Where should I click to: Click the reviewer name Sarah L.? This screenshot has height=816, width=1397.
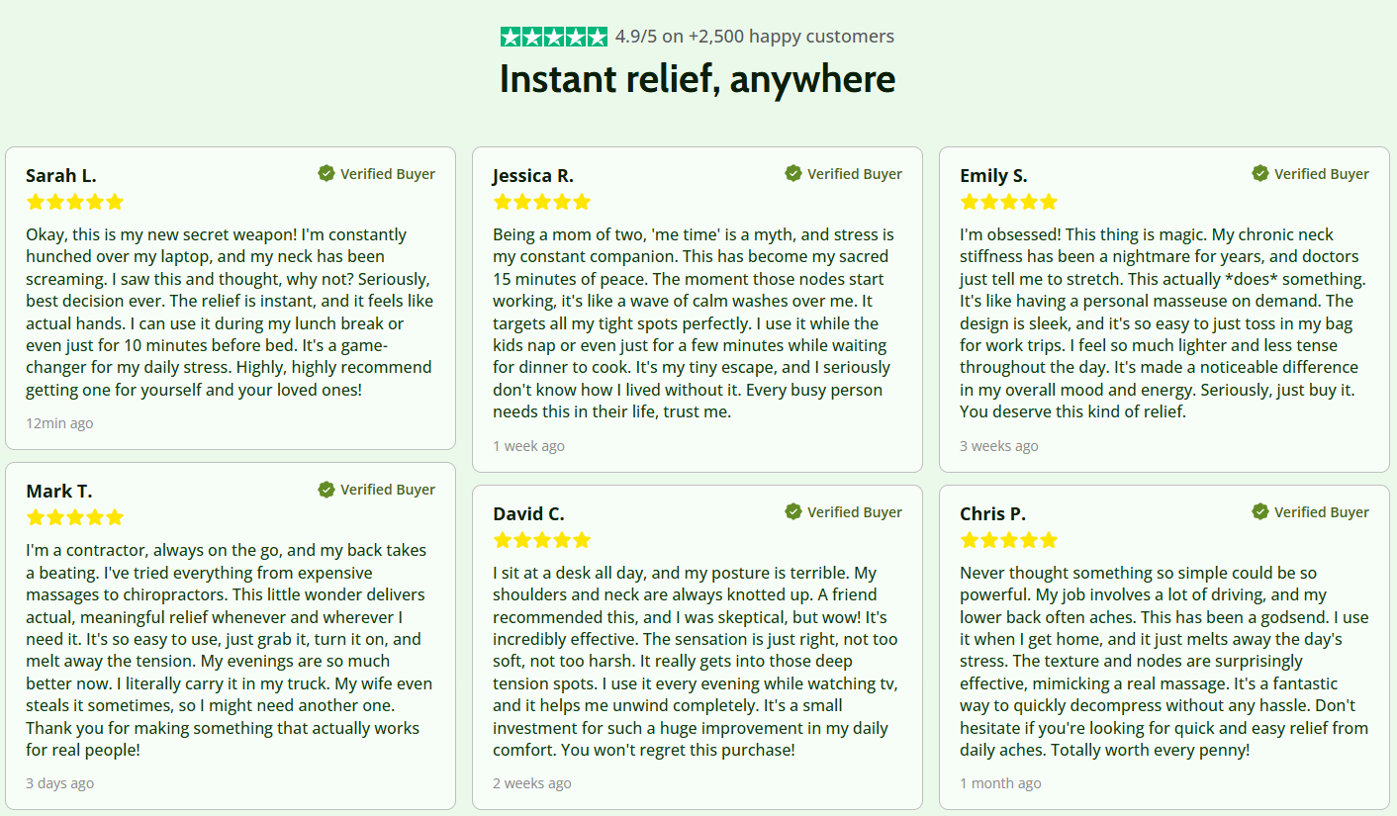tap(61, 176)
